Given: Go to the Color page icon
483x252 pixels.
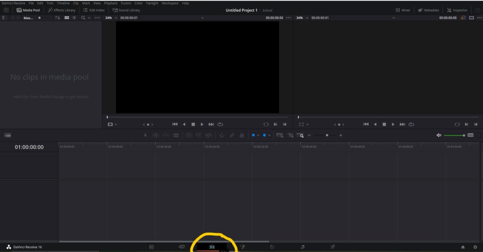Looking at the screenshot, I should click(x=272, y=247).
